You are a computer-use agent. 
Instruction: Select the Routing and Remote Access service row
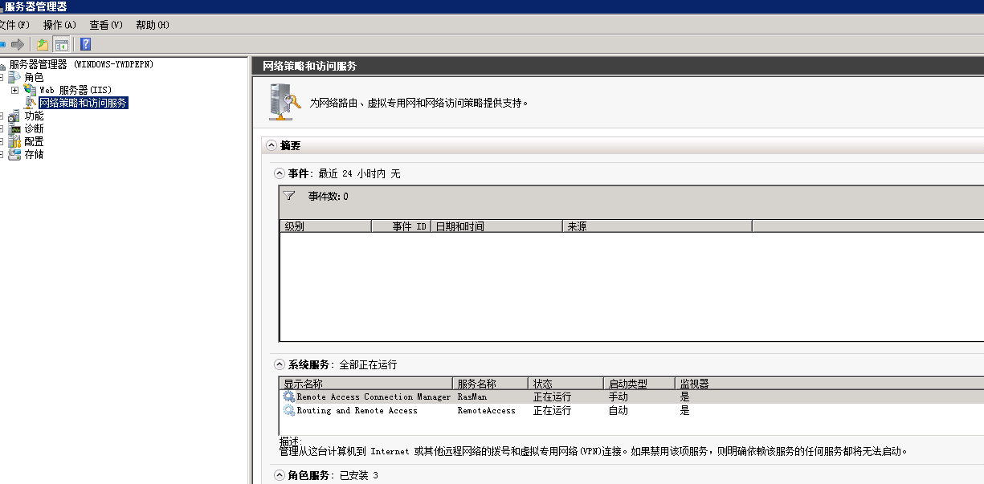631,410
